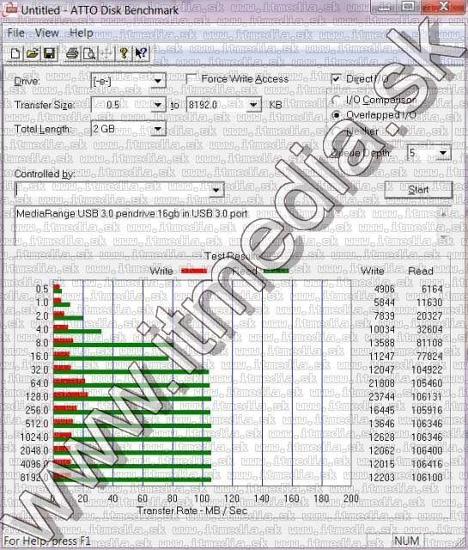Click read value 6164

(x=432, y=289)
